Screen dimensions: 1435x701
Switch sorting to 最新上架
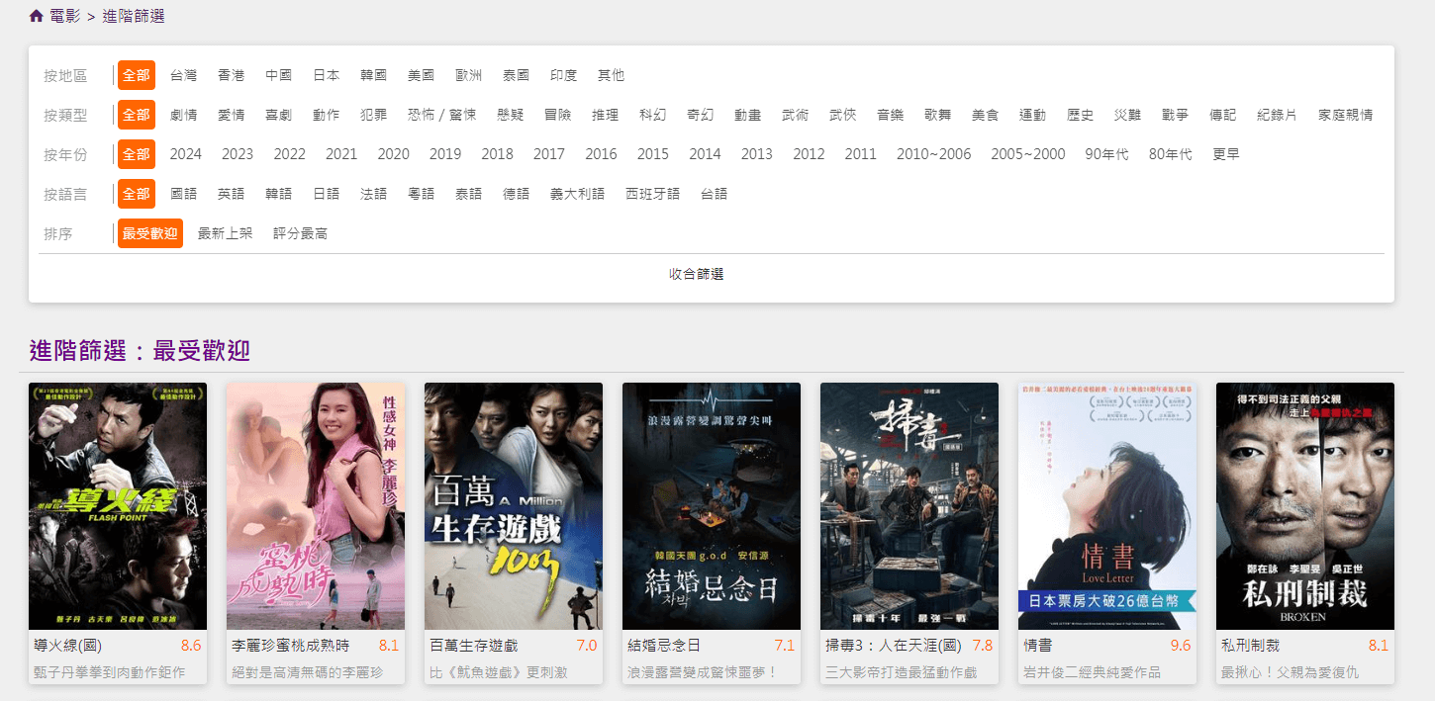(225, 233)
